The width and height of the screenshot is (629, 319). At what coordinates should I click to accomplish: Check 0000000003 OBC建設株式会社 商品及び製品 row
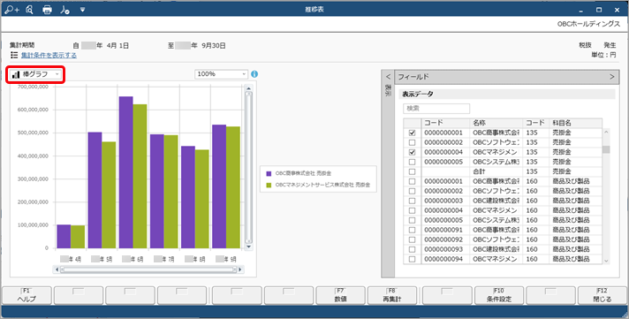[x=412, y=201]
